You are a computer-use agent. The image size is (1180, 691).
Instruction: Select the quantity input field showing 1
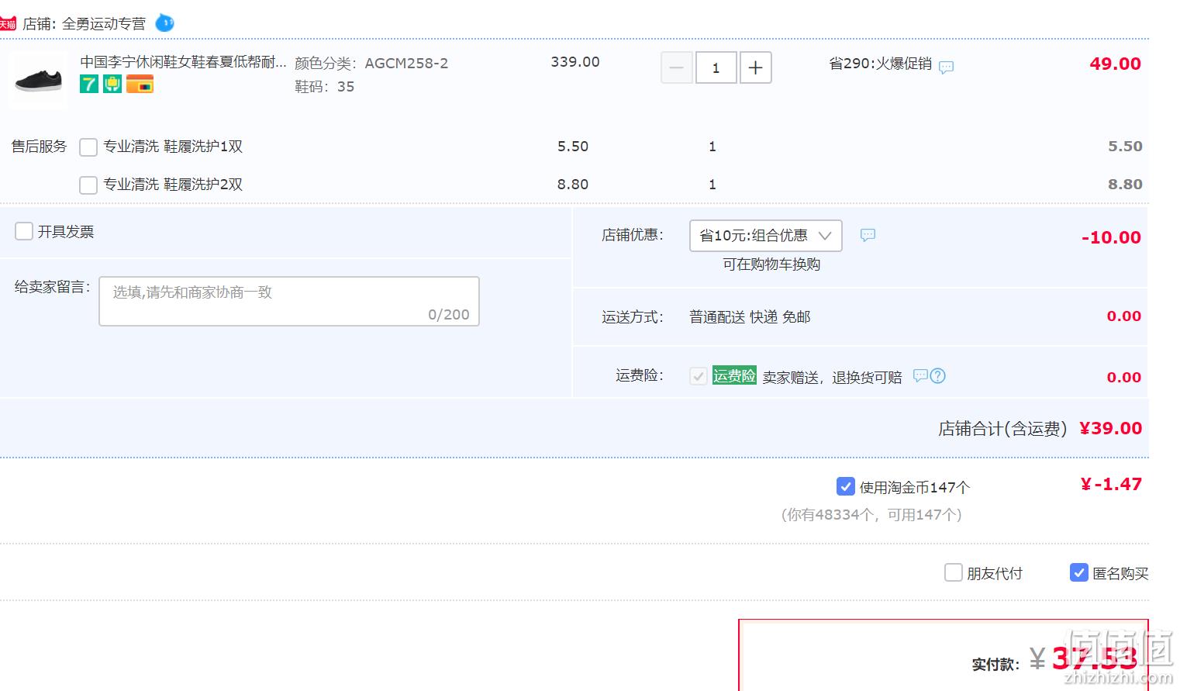(x=716, y=68)
